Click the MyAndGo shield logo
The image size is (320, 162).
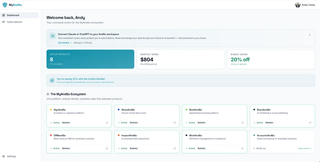[5, 5]
